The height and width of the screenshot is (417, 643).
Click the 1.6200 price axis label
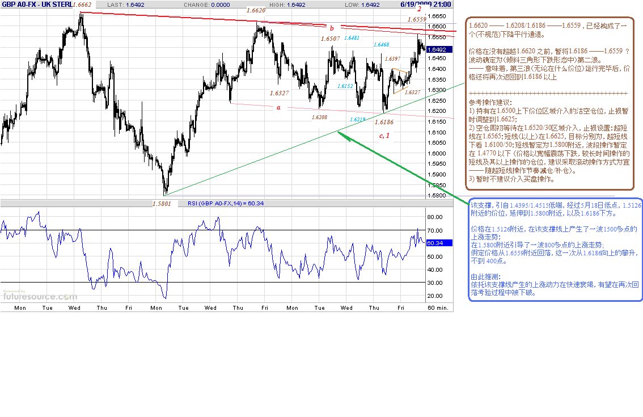pyautogui.click(x=437, y=111)
